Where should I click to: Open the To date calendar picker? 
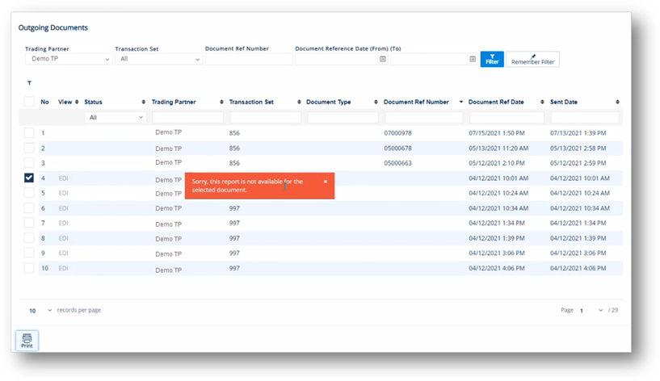click(x=473, y=59)
